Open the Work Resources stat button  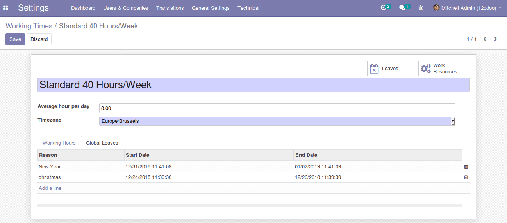coord(444,69)
